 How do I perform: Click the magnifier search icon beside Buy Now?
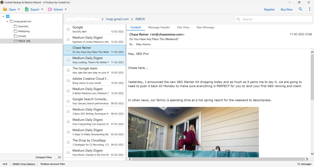click(301, 9)
